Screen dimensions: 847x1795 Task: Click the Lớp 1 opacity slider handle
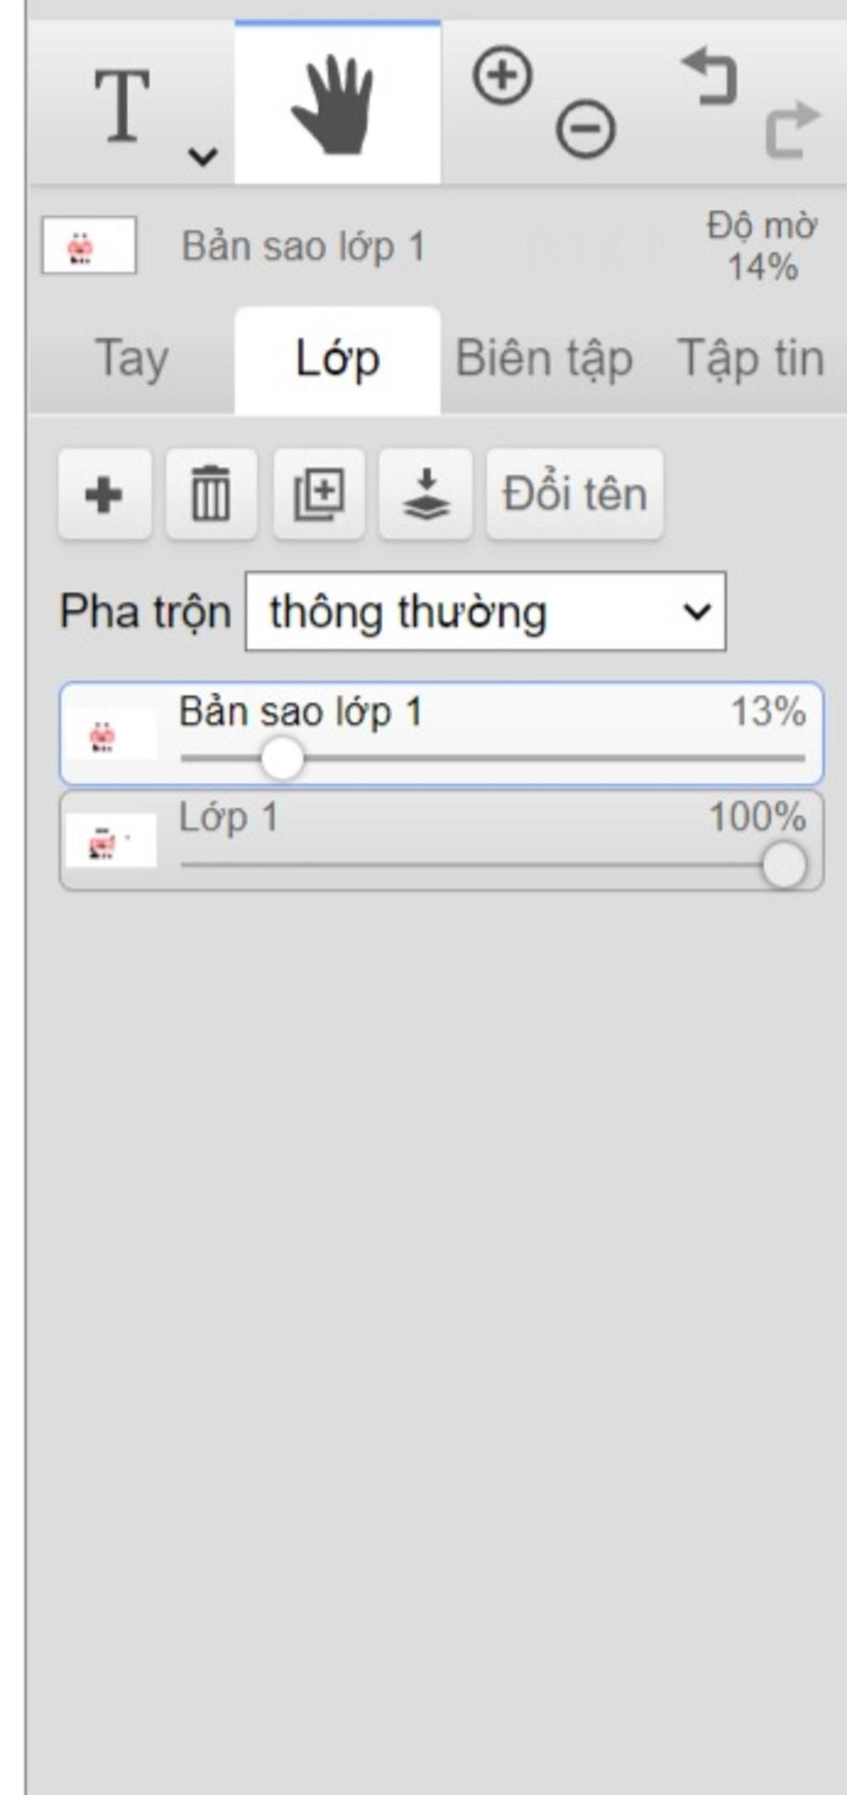(x=783, y=865)
